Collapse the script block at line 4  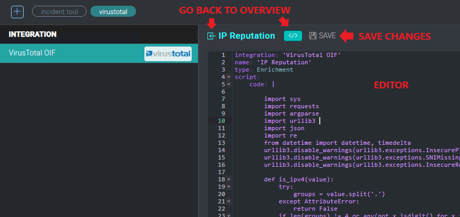(228, 77)
